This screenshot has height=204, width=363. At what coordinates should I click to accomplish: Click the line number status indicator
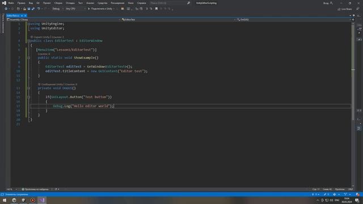pos(316,189)
